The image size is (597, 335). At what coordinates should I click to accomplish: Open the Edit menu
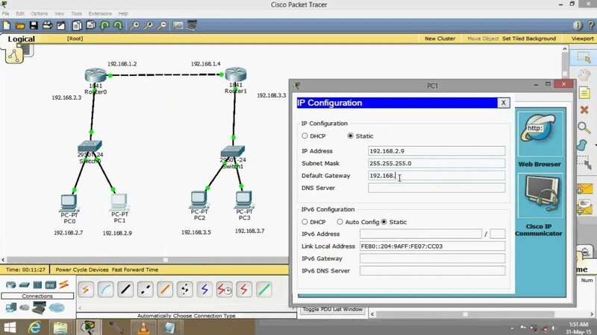pyautogui.click(x=20, y=13)
